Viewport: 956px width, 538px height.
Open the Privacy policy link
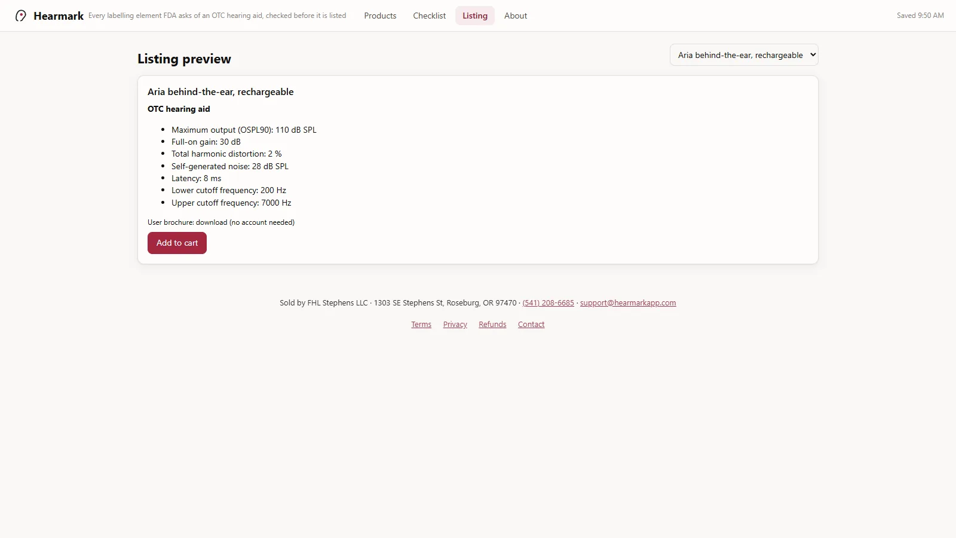click(455, 325)
